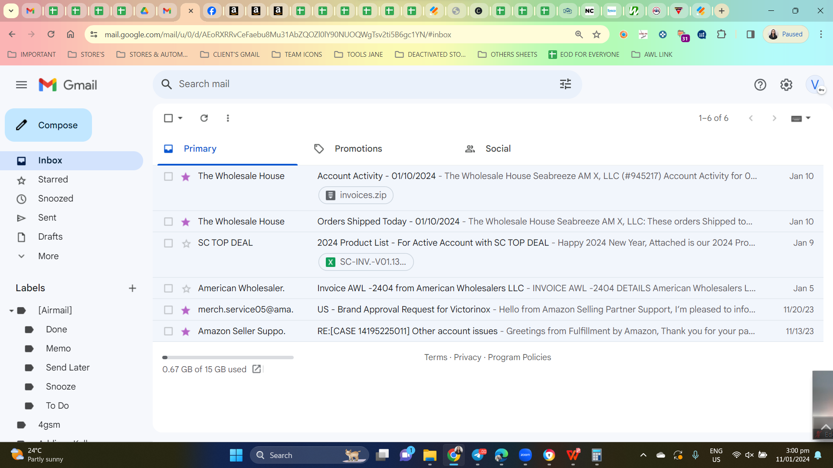
Task: Toggle Chrome side panel icon
Action: [750, 34]
